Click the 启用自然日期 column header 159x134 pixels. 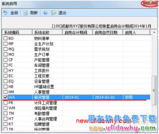click(108, 32)
